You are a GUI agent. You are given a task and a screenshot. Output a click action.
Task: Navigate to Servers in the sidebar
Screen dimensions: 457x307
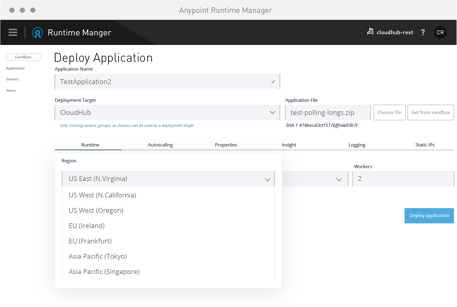click(12, 79)
